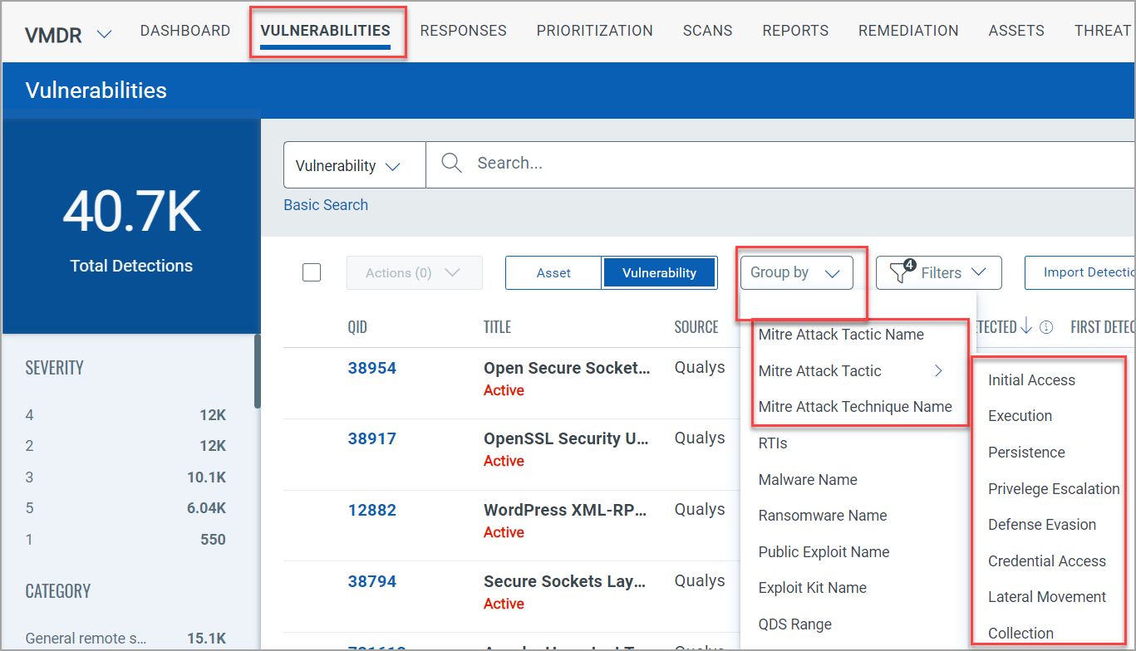Expand the Mitre Attack Tactic submenu arrow

938,371
